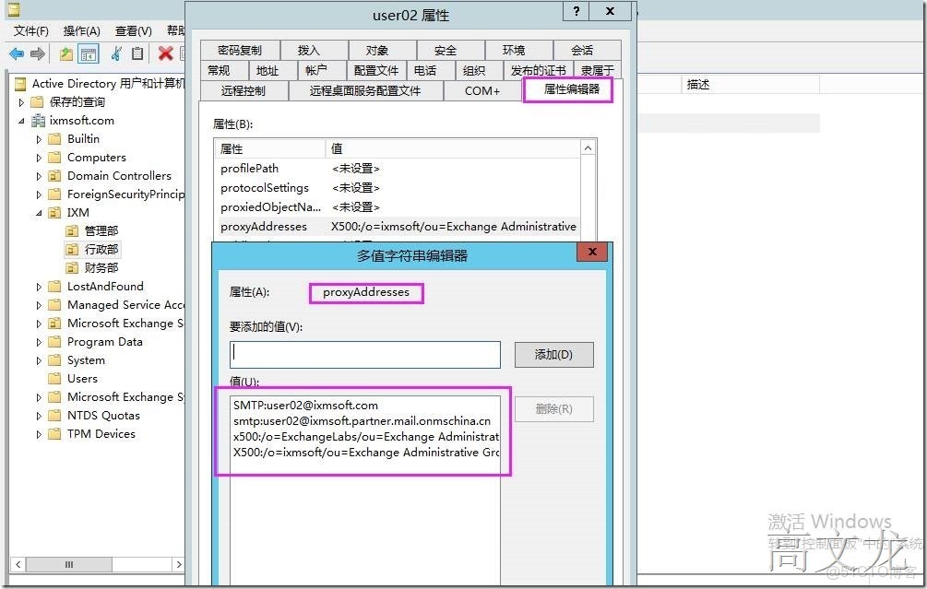Click the 删除(R) button
The width and height of the screenshot is (927, 589).
point(553,409)
